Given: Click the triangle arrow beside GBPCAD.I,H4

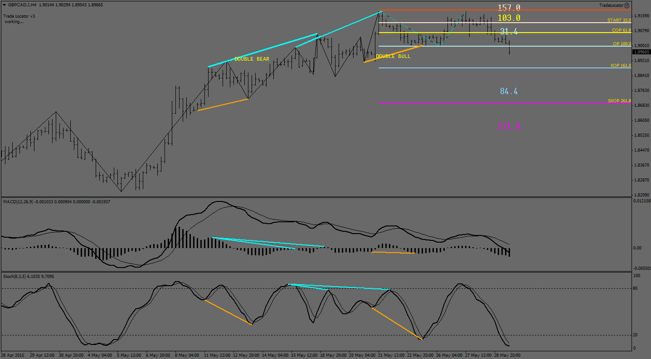Looking at the screenshot, I should point(5,5).
